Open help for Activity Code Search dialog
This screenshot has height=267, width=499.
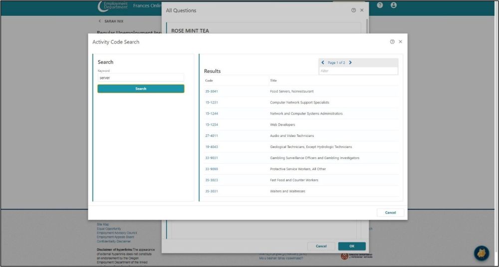coord(392,42)
